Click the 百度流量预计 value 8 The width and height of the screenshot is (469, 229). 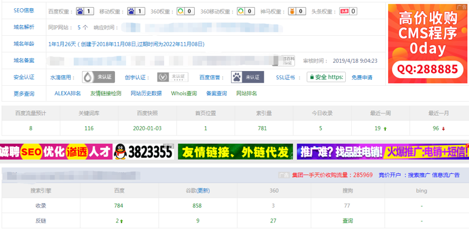(x=30, y=128)
